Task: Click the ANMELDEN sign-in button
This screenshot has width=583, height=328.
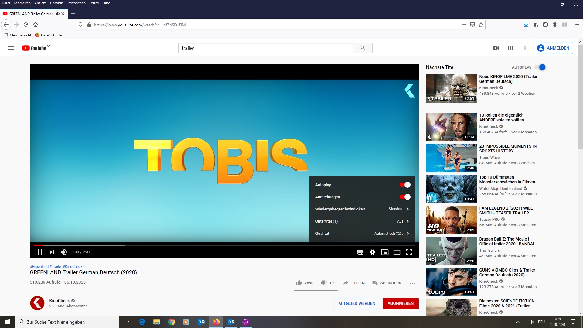Action: [x=553, y=48]
